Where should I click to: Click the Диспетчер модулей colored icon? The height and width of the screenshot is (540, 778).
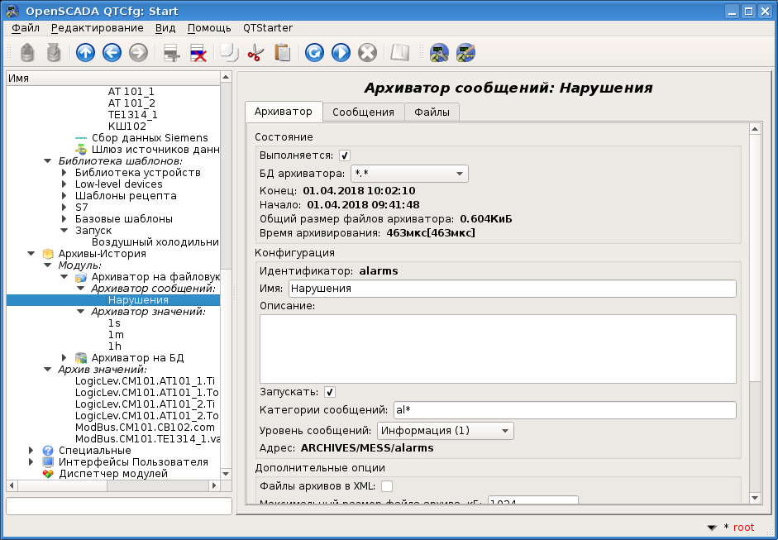pos(48,474)
